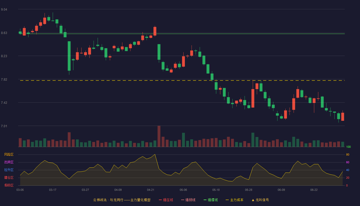Click the 7.01 price axis label

4,126
